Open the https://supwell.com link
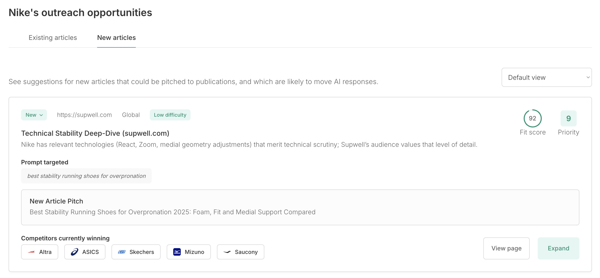600x278 pixels. [x=84, y=115]
